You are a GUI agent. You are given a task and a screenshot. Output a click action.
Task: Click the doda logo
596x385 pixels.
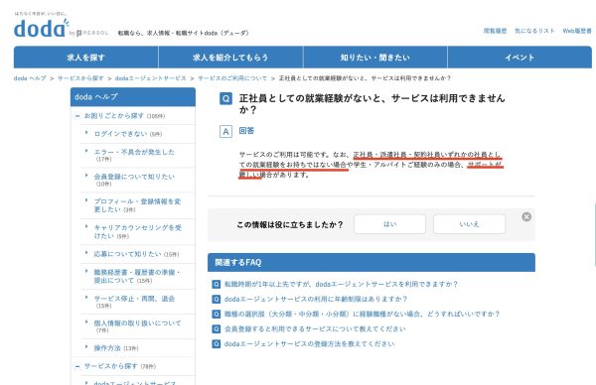click(x=41, y=29)
